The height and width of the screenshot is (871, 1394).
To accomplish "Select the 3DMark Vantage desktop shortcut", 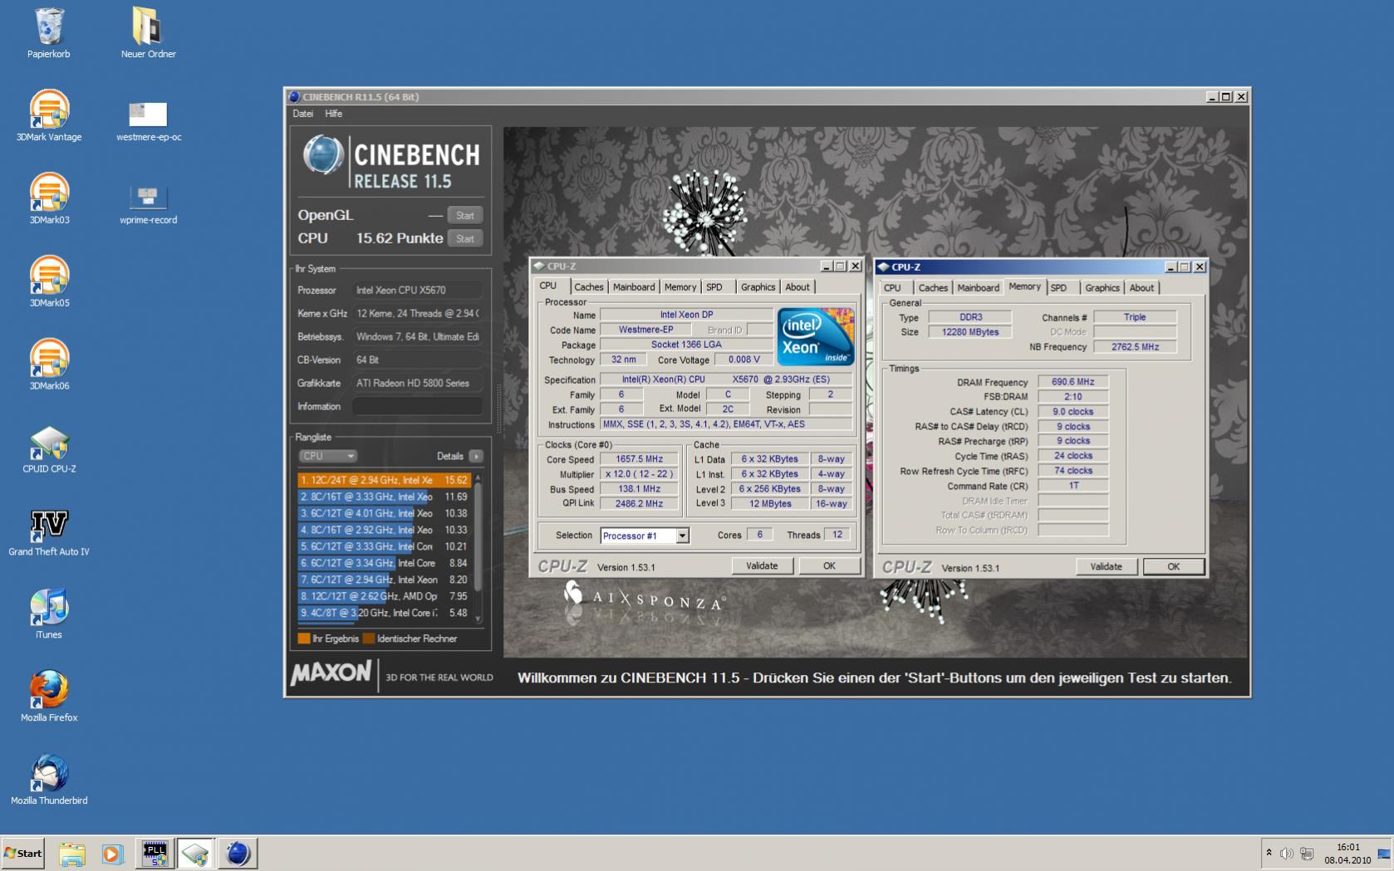I will [49, 116].
